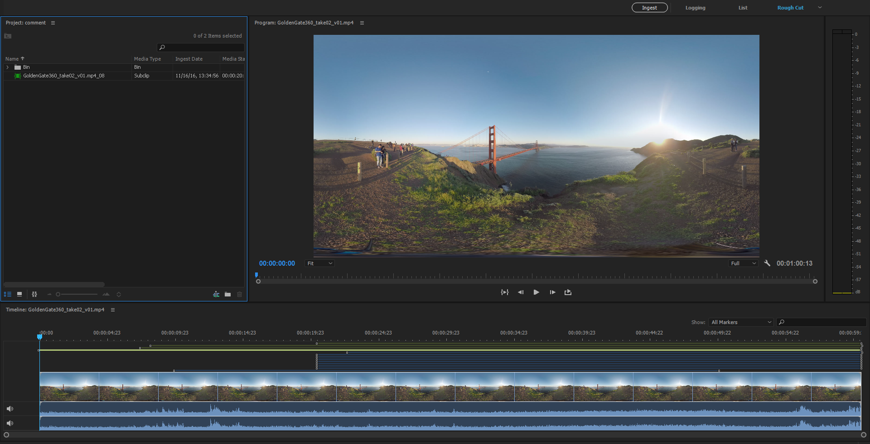This screenshot has width=870, height=444.
Task: Switch to the List view tab
Action: point(743,7)
